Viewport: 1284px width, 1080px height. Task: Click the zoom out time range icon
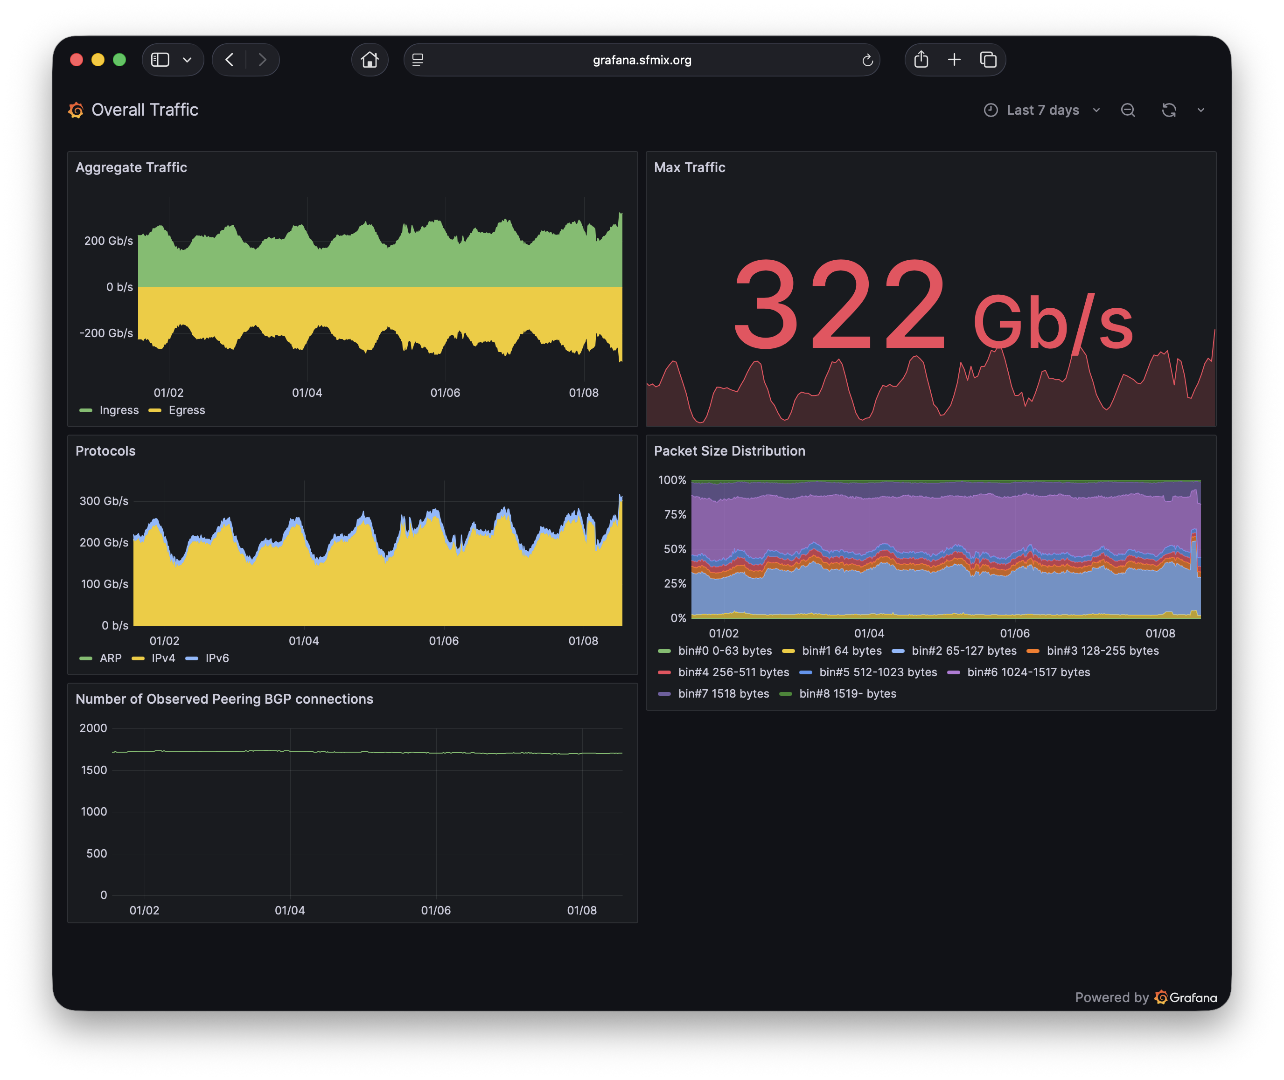(1128, 110)
